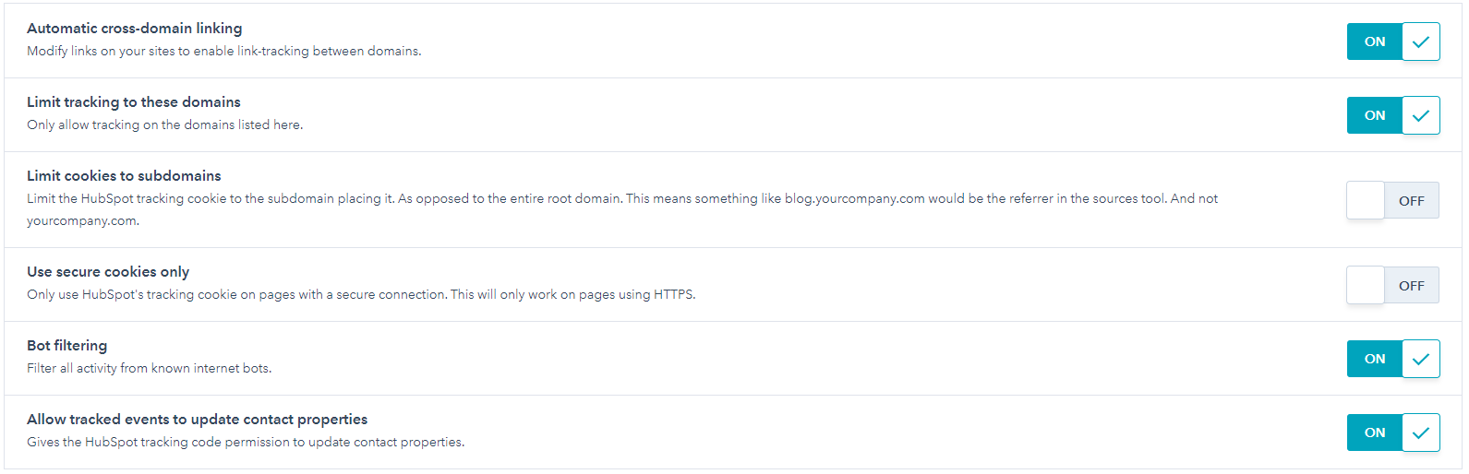This screenshot has height=474, width=1469.
Task: Click the Limit cookies to subdomains title
Action: click(x=124, y=176)
